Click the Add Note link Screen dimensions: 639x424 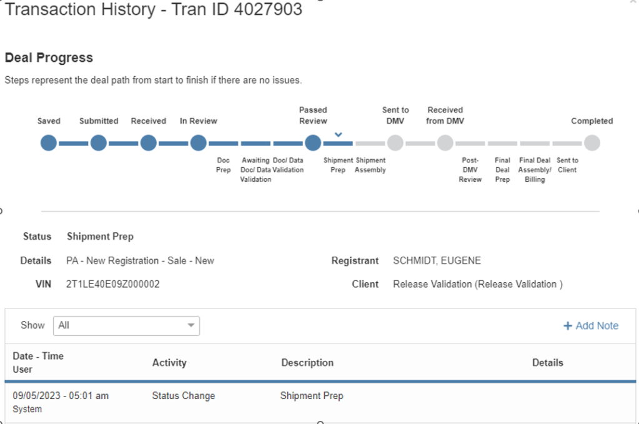[597, 325]
